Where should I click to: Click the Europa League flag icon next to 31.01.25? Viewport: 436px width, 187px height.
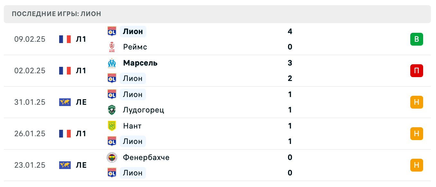(65, 102)
